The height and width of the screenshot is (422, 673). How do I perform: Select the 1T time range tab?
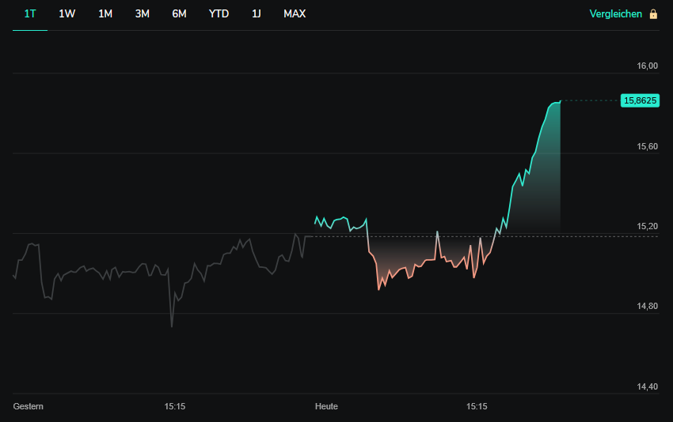click(30, 14)
